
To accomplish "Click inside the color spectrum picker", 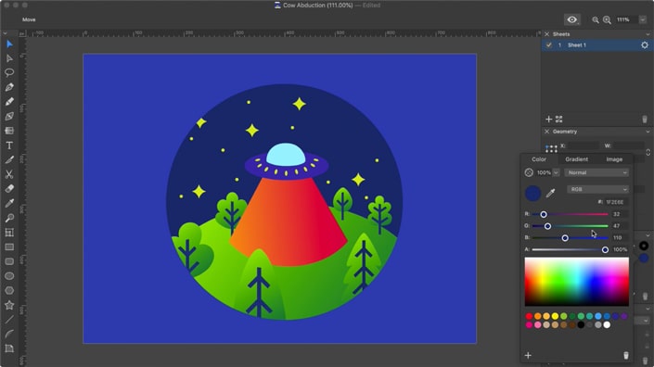I will click(x=576, y=282).
